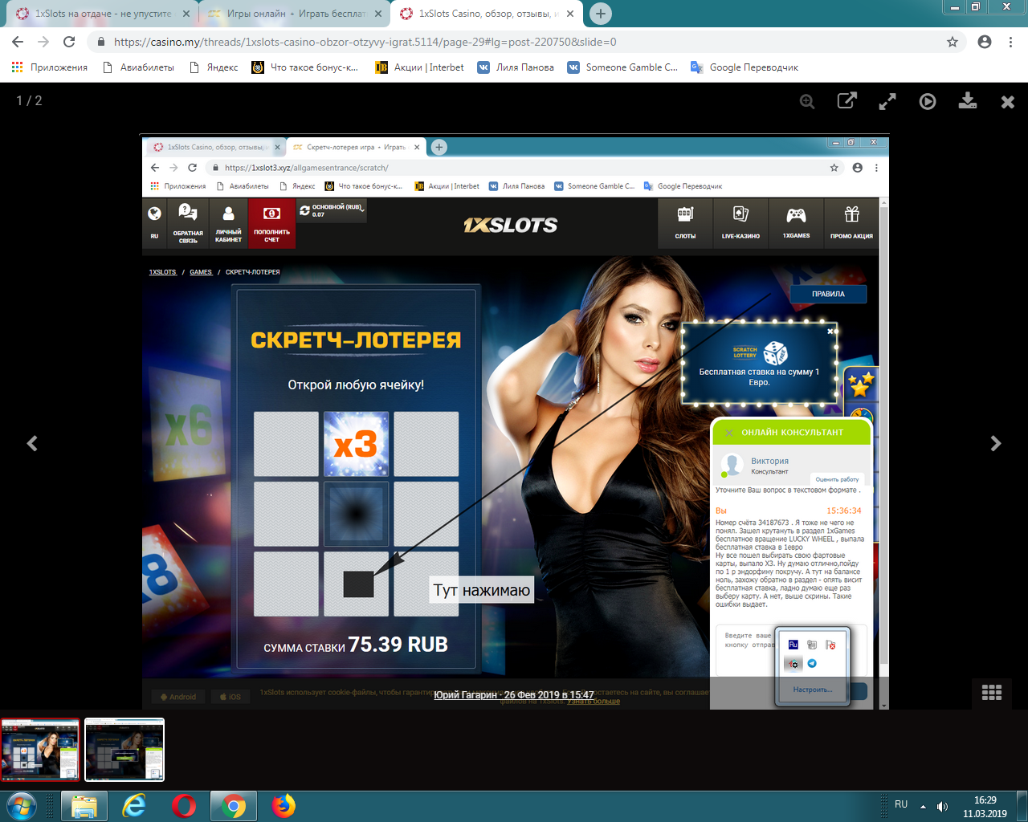Start the lightbox slideshow
This screenshot has width=1028, height=822.
928,101
